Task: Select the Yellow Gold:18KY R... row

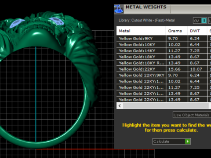Action: [164, 63]
